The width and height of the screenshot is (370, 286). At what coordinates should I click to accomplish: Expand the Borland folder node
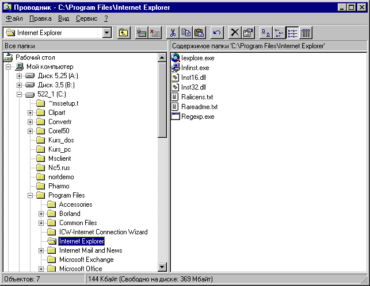click(x=41, y=214)
